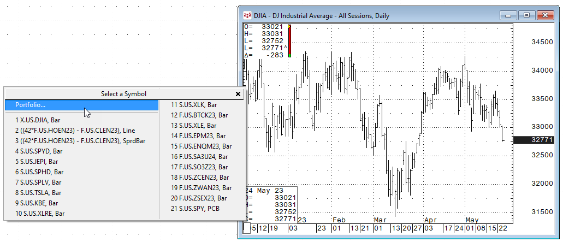This screenshot has width=563, height=242.
Task: Click the 34500 price axis label
Action: pos(542,42)
